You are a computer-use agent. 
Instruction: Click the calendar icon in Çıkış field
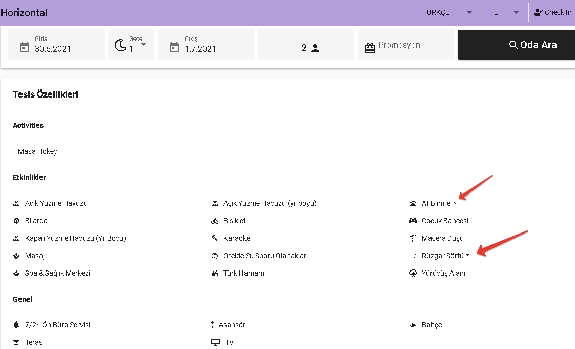(x=174, y=48)
